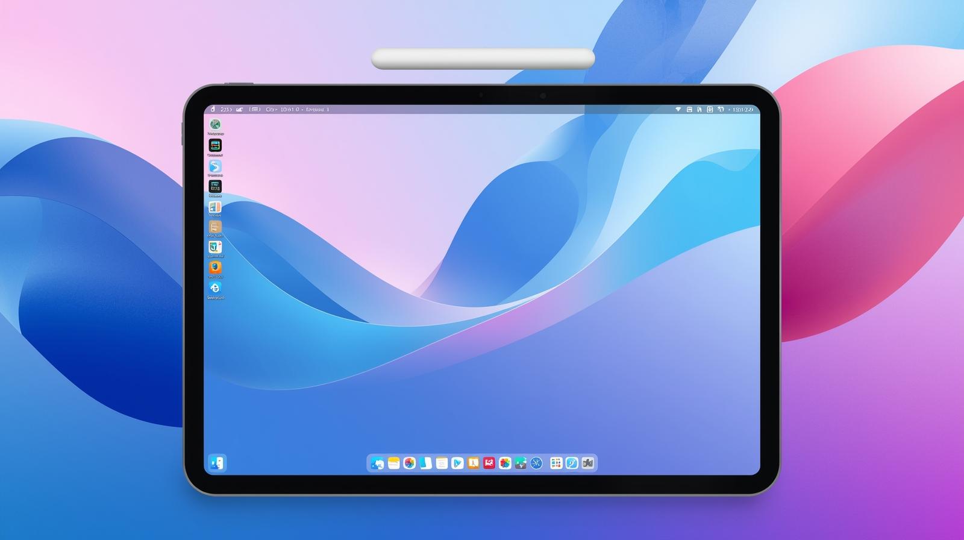964x540 pixels.
Task: Open the green circular desktop icon
Action: [x=215, y=125]
